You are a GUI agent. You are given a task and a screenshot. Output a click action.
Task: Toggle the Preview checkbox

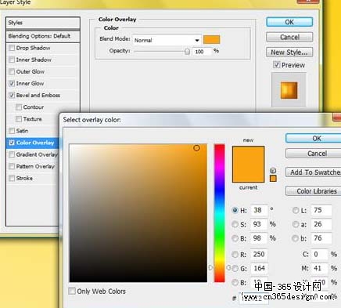276,64
